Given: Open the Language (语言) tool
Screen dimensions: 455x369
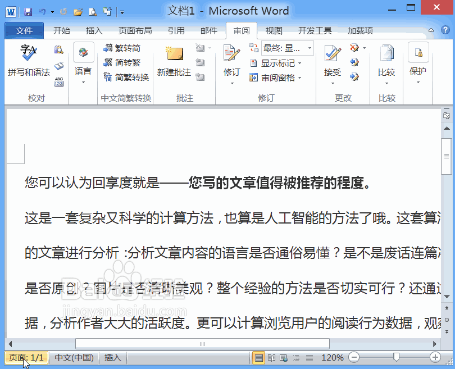Looking at the screenshot, I should pyautogui.click(x=84, y=62).
